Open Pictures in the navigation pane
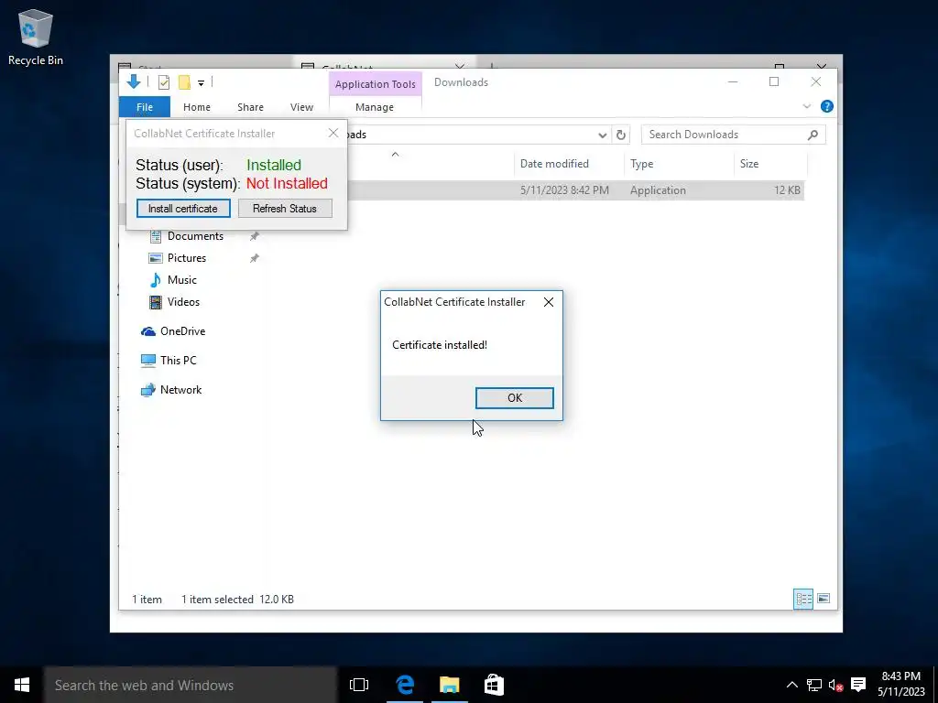Image resolution: width=938 pixels, height=703 pixels. pyautogui.click(x=187, y=258)
